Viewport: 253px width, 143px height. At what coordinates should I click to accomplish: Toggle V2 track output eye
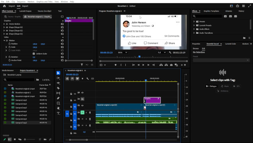[x=82, y=99]
